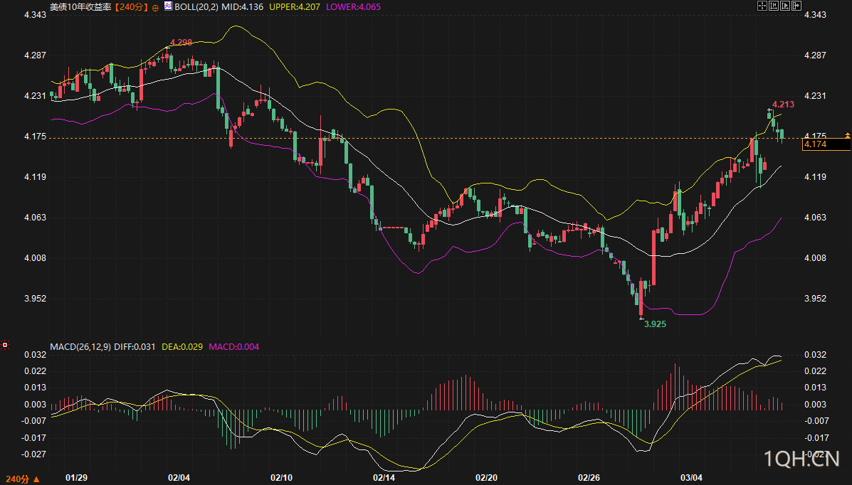Viewport: 852px width, 485px height.
Task: Click the play-forward chart axis icon
Action: click(785, 6)
